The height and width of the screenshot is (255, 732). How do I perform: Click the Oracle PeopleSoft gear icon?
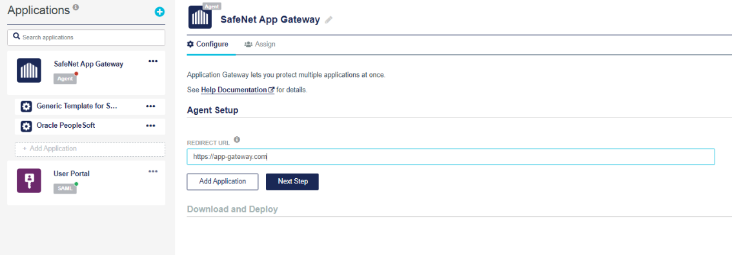pos(26,126)
